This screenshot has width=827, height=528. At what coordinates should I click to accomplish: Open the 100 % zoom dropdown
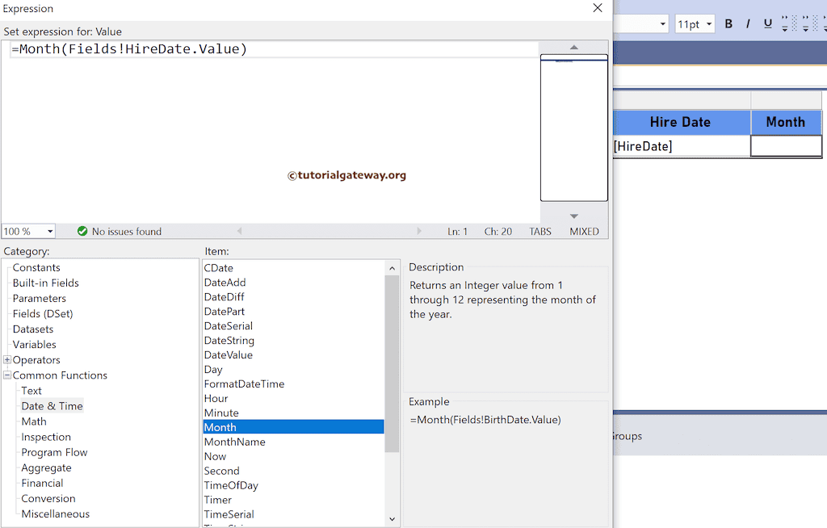coord(50,231)
